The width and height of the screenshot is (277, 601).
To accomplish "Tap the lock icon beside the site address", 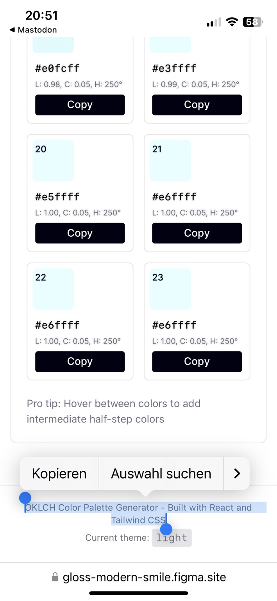I will click(x=55, y=577).
